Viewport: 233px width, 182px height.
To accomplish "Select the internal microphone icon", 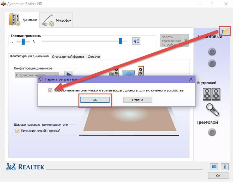I will [213, 109].
